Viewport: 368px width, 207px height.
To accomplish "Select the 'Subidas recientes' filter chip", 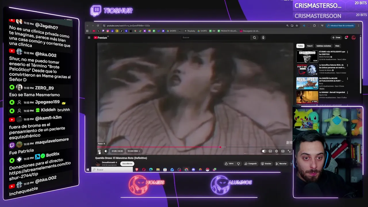I will tap(324, 46).
